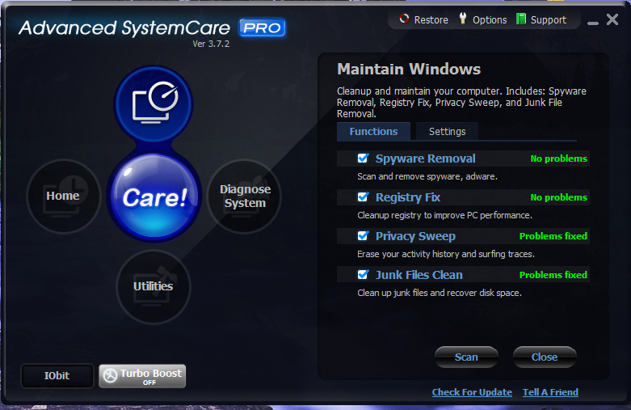The height and width of the screenshot is (410, 631).
Task: Minimize the Advanced SystemCare window
Action: click(592, 23)
